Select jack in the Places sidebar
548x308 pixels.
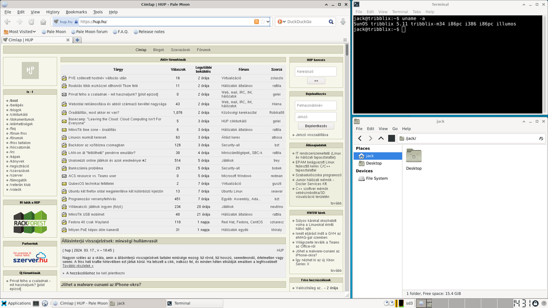point(378,156)
